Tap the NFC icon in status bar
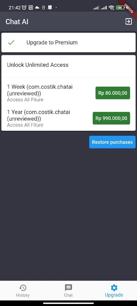137x306 pixels. point(30,8)
